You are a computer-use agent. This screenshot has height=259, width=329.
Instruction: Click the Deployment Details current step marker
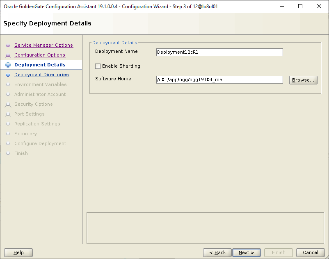[8, 65]
